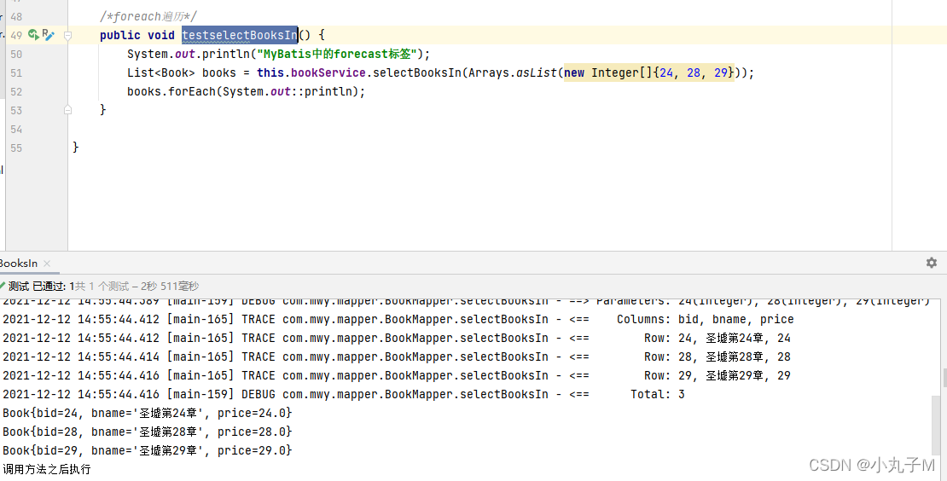The width and height of the screenshot is (947, 481).
Task: Click the asList method call
Action: coord(537,72)
